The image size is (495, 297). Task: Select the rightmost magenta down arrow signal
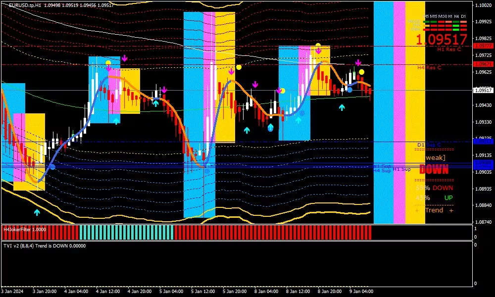coord(357,63)
